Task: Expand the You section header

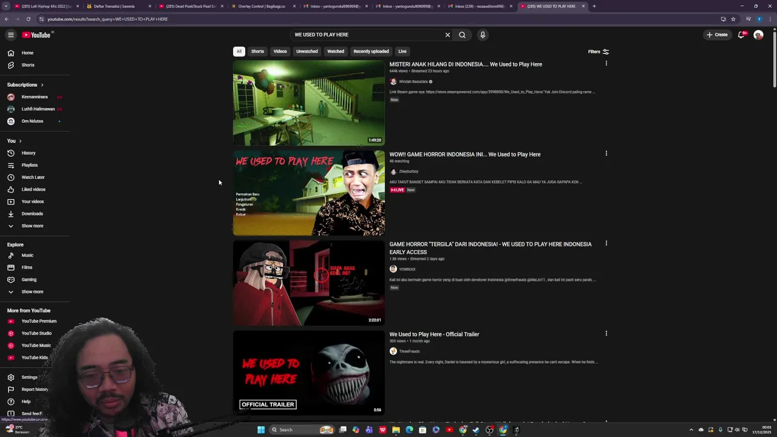Action: point(15,141)
